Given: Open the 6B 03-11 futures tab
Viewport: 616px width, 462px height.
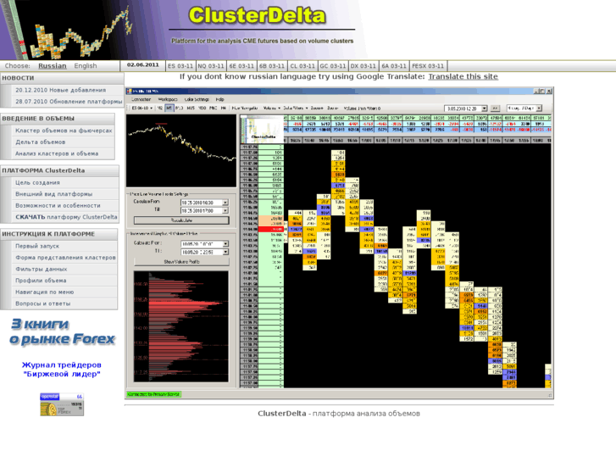Looking at the screenshot, I should click(x=272, y=65).
